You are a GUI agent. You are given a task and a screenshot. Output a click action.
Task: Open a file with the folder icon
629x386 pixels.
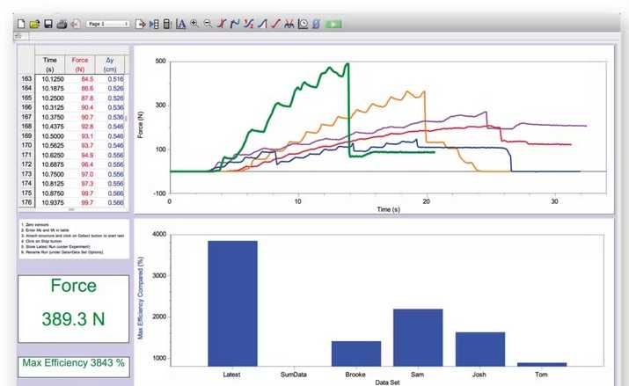(x=34, y=24)
